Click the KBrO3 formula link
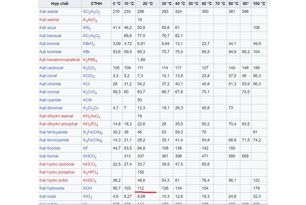The image size is (306, 205). tap(89, 44)
